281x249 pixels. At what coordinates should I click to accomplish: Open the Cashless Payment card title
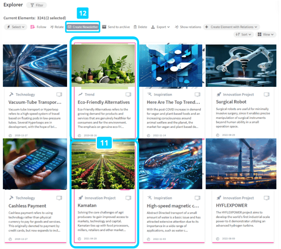(x=27, y=206)
